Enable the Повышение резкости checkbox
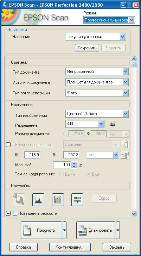The height and width of the screenshot is (256, 141). (x=15, y=213)
